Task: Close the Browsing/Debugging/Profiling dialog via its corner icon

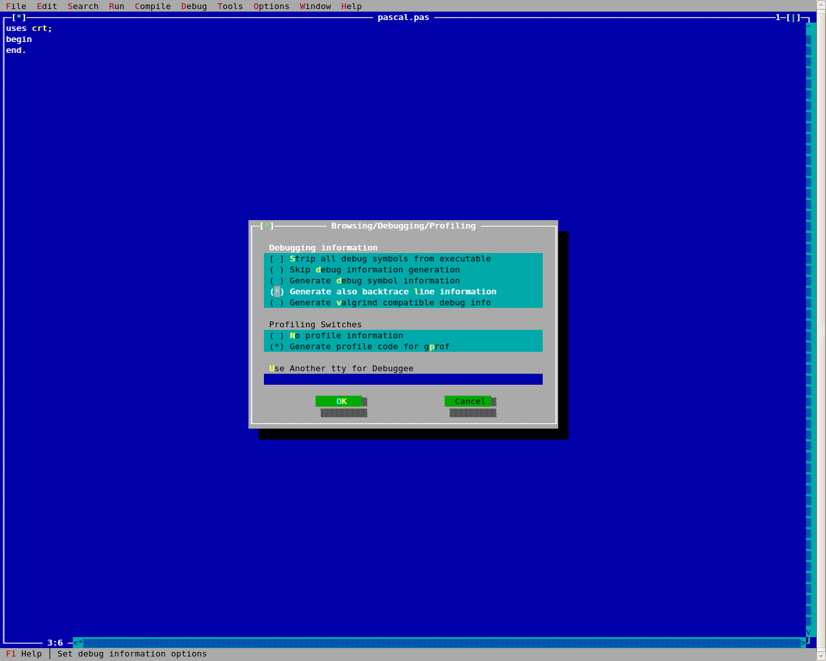Action: pyautogui.click(x=267, y=226)
